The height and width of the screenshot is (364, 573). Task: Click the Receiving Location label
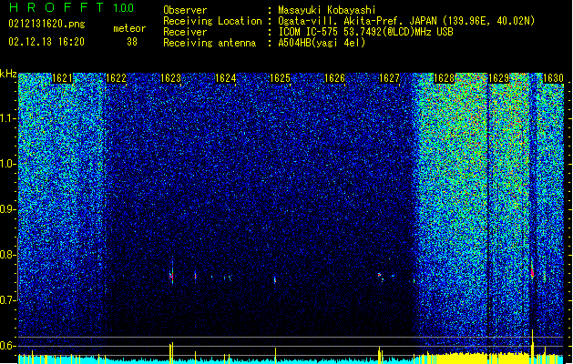point(212,21)
